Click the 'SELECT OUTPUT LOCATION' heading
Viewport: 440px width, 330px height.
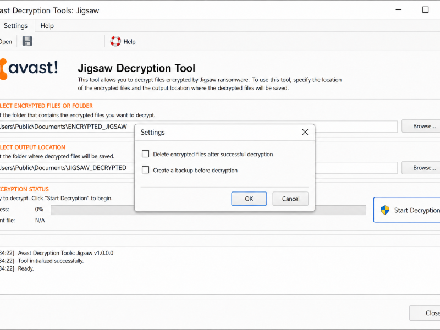32,147
